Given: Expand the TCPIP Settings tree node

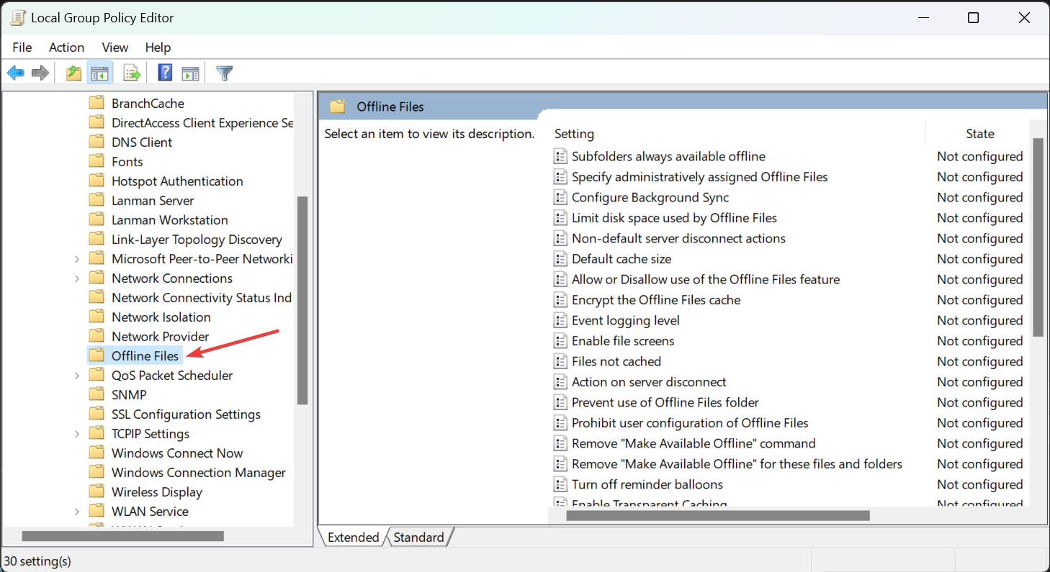Looking at the screenshot, I should pyautogui.click(x=77, y=434).
